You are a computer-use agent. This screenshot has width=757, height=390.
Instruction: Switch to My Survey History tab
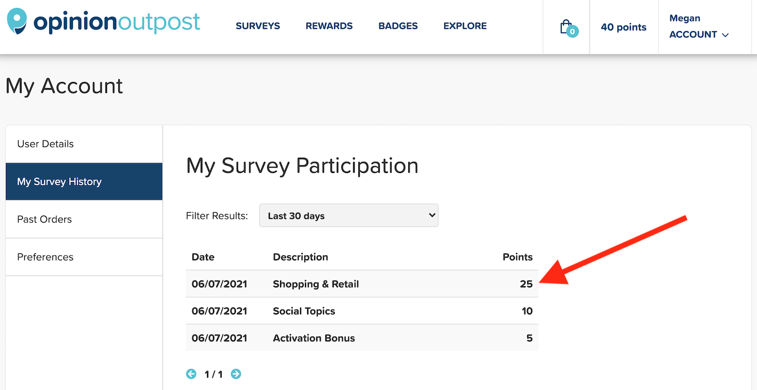[59, 181]
